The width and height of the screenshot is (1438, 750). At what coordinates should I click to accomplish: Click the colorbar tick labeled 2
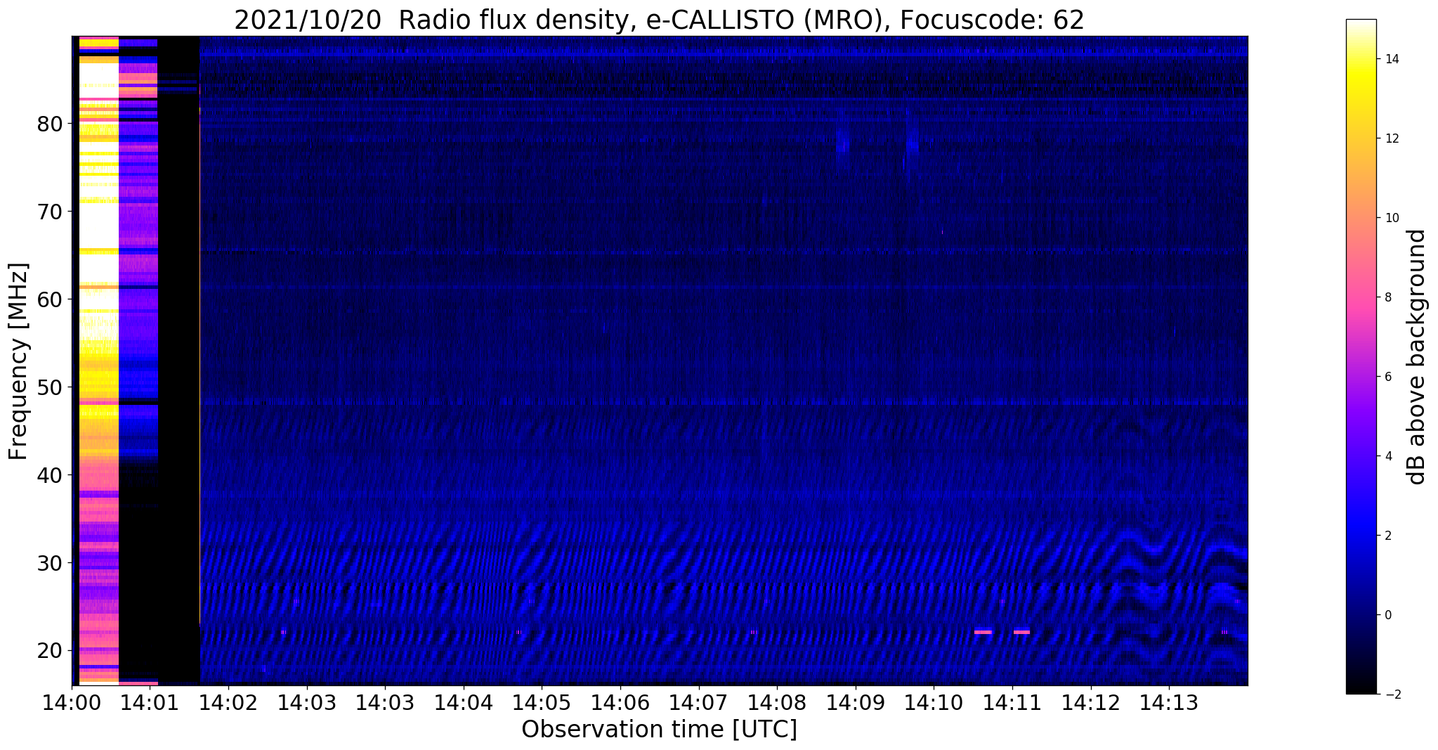click(x=1387, y=536)
